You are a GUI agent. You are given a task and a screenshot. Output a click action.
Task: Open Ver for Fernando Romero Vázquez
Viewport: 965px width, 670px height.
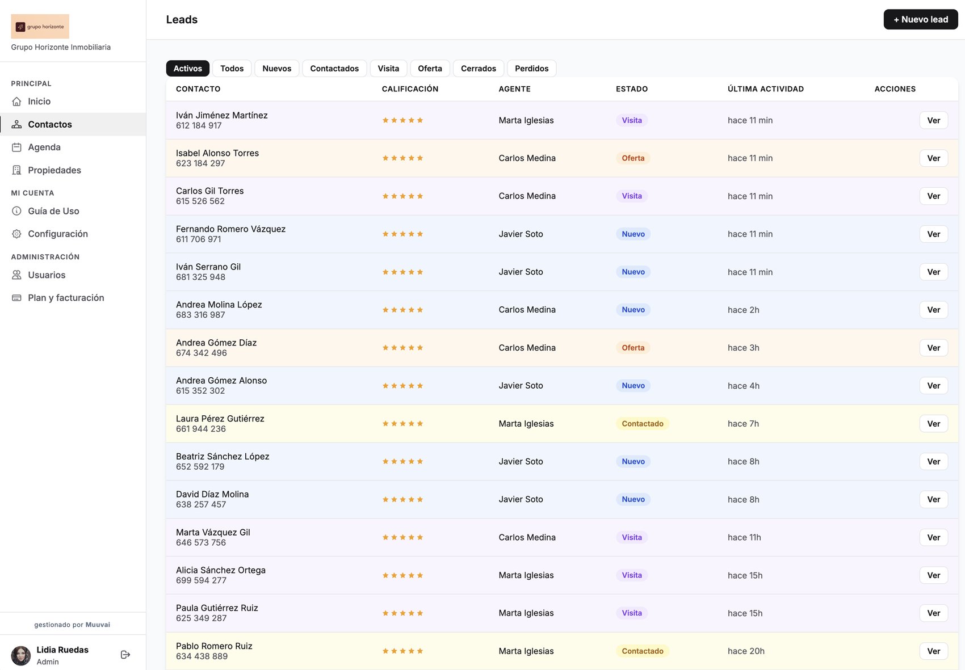(x=934, y=234)
